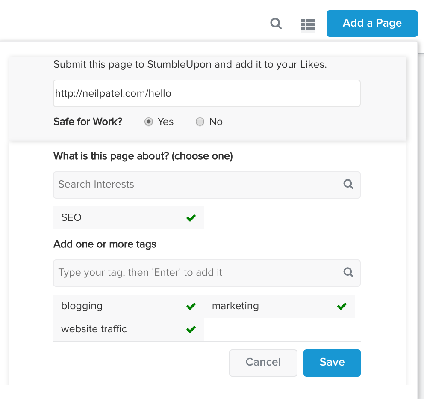Click the checkmark beside website traffic
This screenshot has width=424, height=399.
[191, 329]
